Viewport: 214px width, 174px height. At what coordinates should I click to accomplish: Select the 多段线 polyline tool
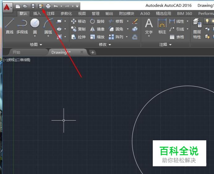coord(22,26)
